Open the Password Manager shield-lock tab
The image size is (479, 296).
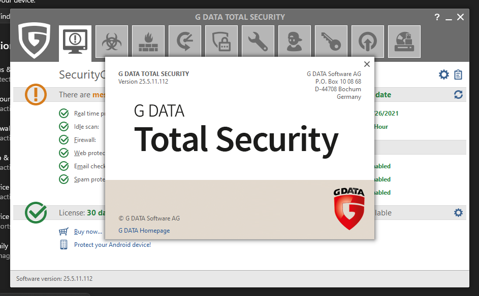[221, 42]
